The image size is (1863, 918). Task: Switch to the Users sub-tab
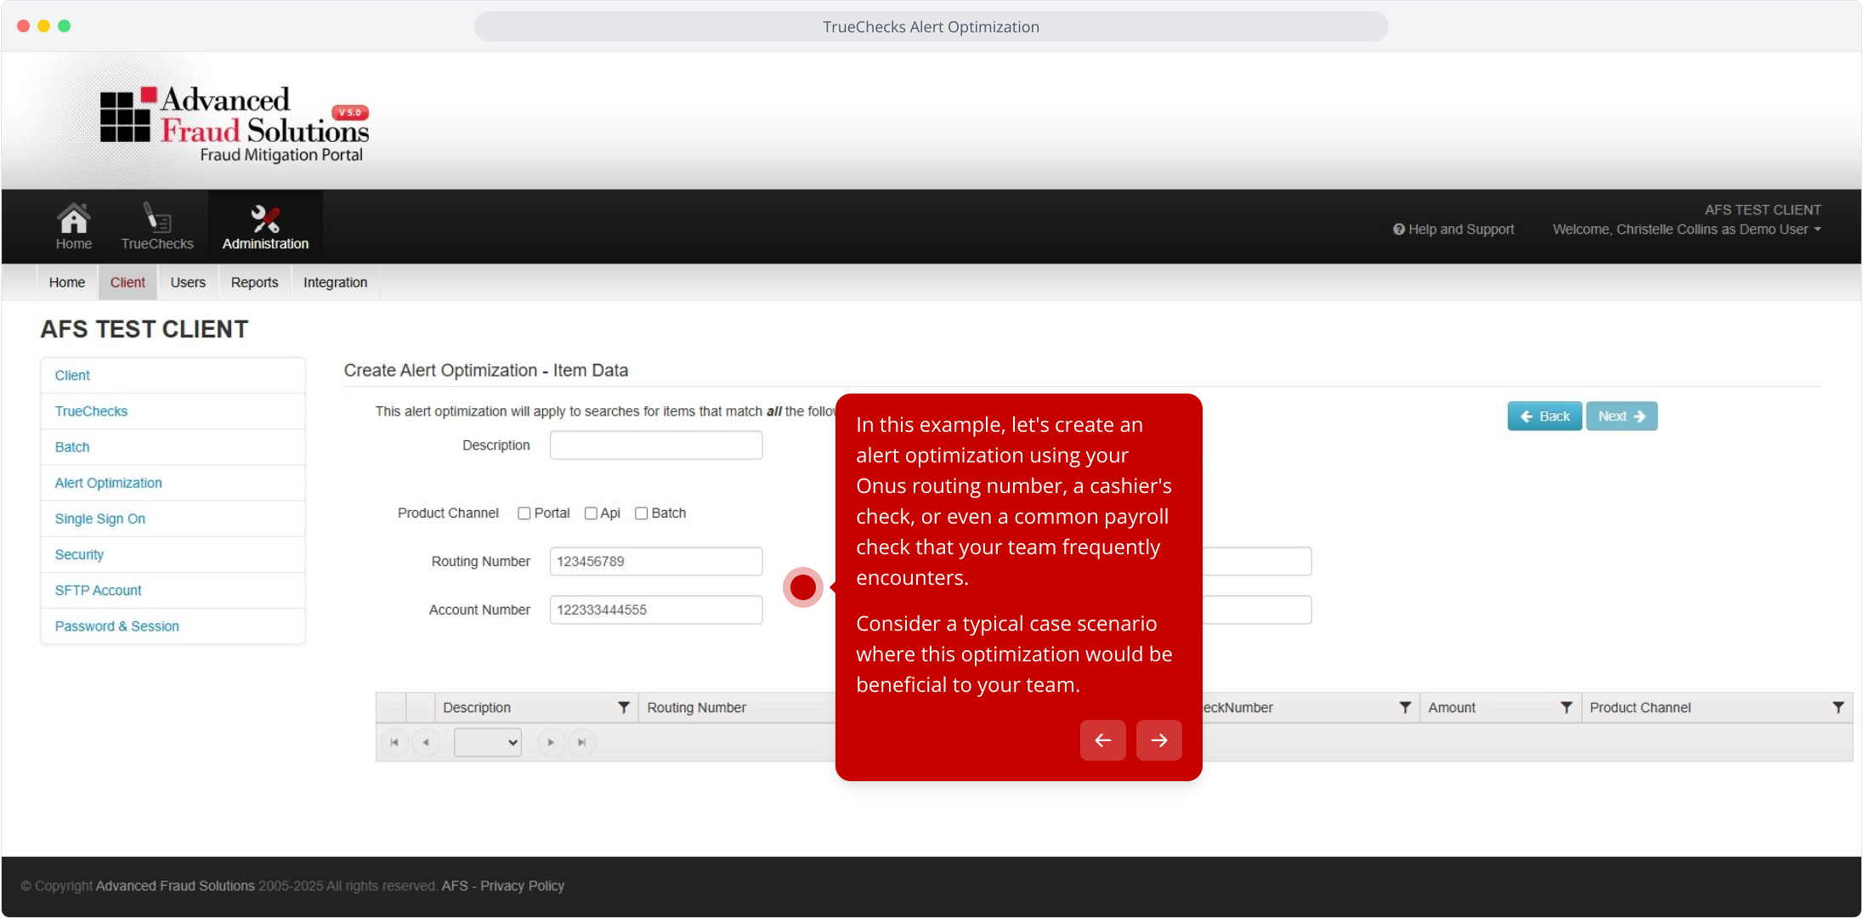tap(188, 282)
